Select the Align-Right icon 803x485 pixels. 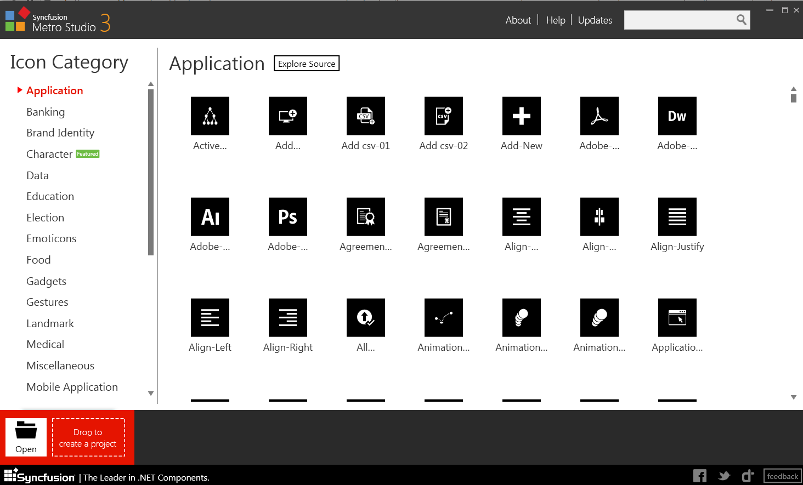[x=288, y=318]
